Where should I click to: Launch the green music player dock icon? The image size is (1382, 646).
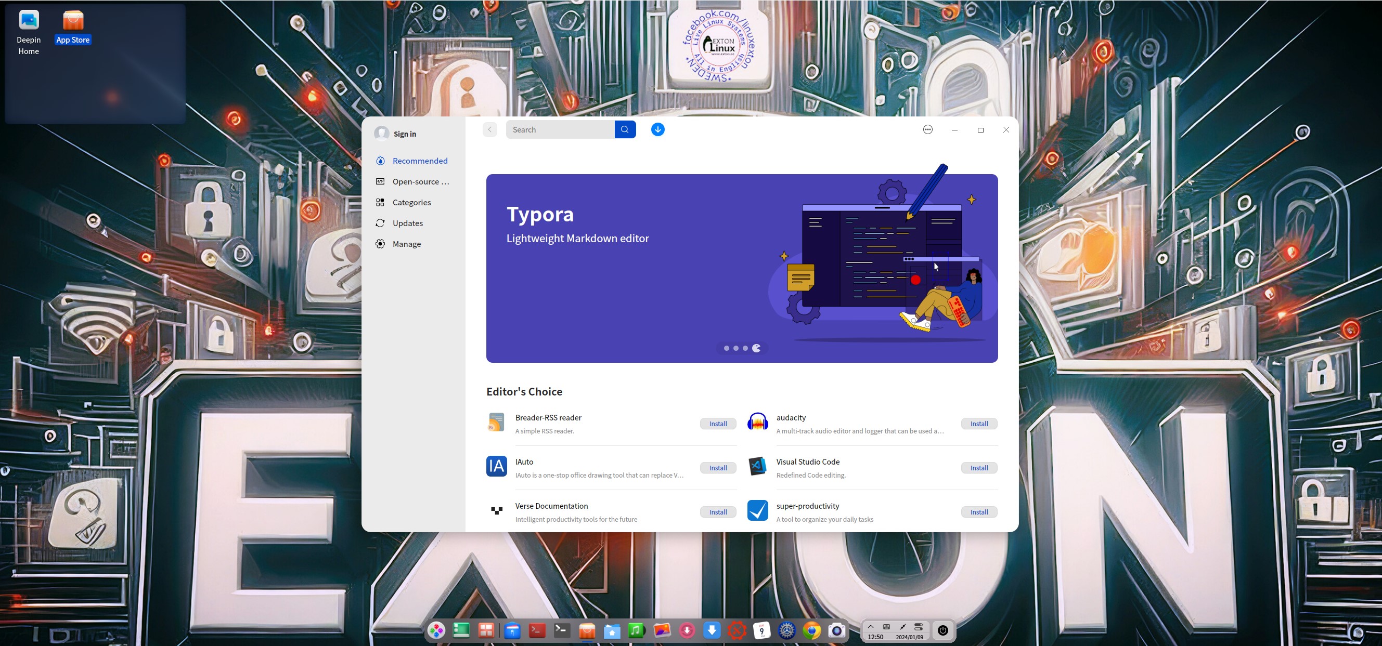click(636, 630)
